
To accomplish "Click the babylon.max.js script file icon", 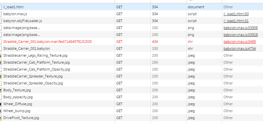I will click(x=1, y=14).
